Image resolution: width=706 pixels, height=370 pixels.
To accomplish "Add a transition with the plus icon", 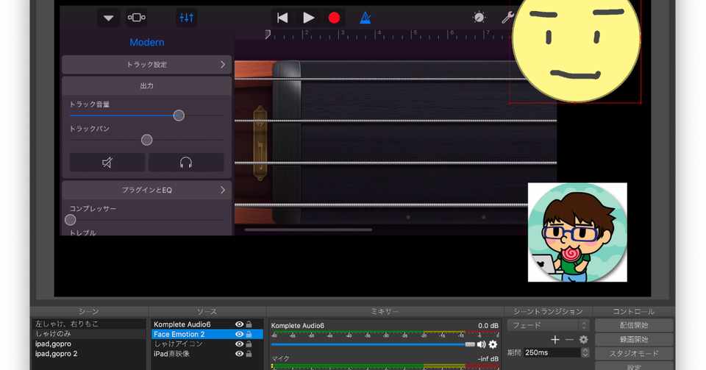I will (555, 340).
